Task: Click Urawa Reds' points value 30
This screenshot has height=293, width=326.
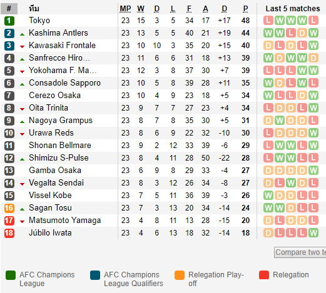Action: point(245,133)
